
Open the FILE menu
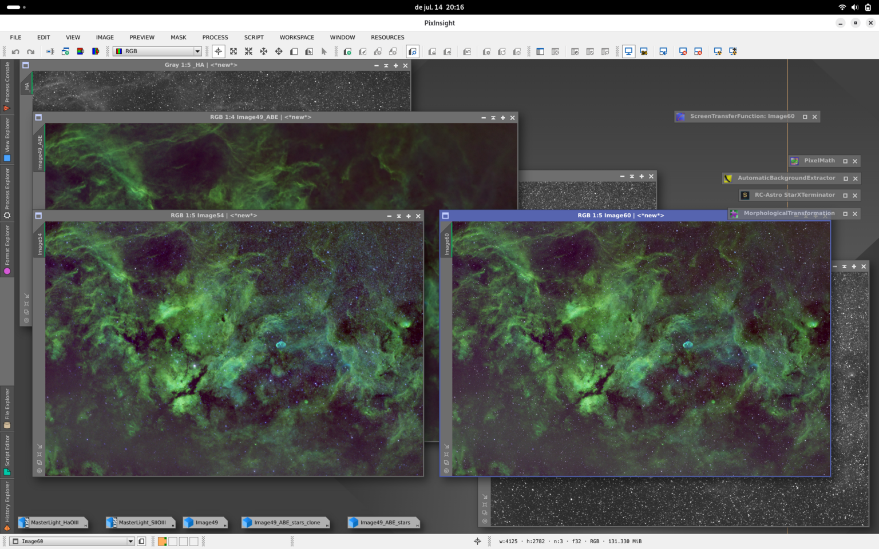pos(15,37)
